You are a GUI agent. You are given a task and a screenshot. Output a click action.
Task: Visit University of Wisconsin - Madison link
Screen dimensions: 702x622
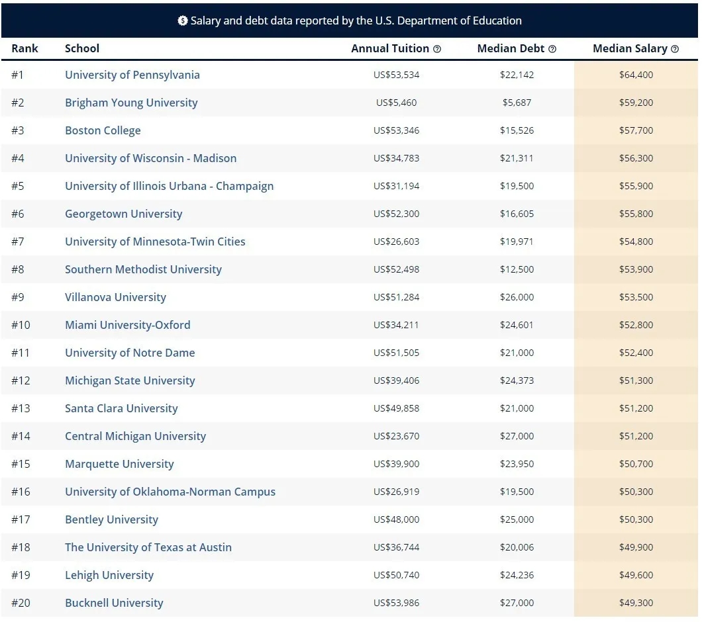[150, 158]
